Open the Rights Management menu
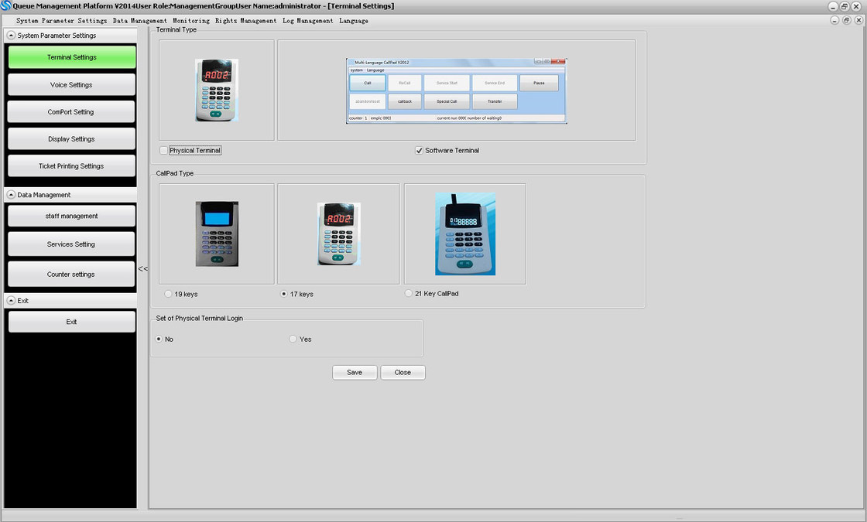Image resolution: width=867 pixels, height=522 pixels. (x=245, y=21)
